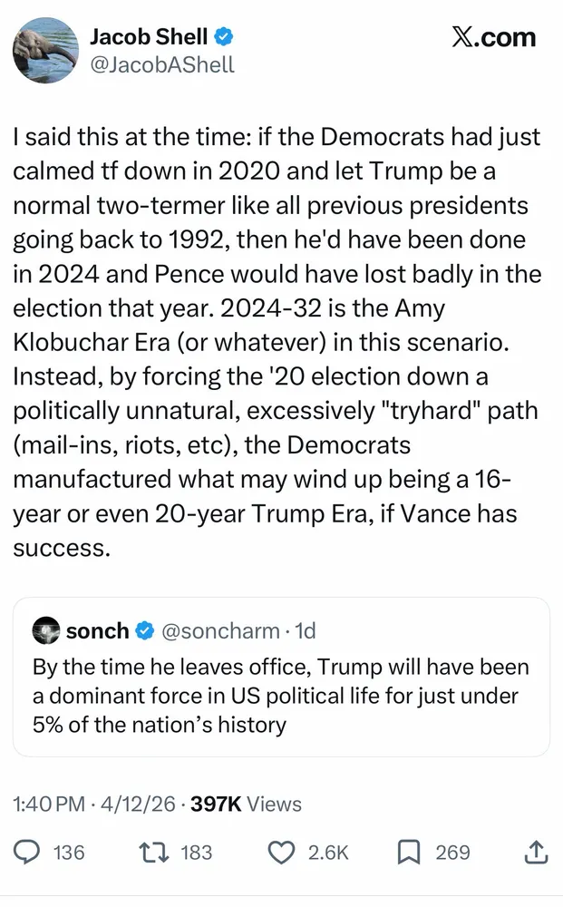This screenshot has height=907, width=563.
Task: Click the 2.6K likes count
Action: [328, 853]
